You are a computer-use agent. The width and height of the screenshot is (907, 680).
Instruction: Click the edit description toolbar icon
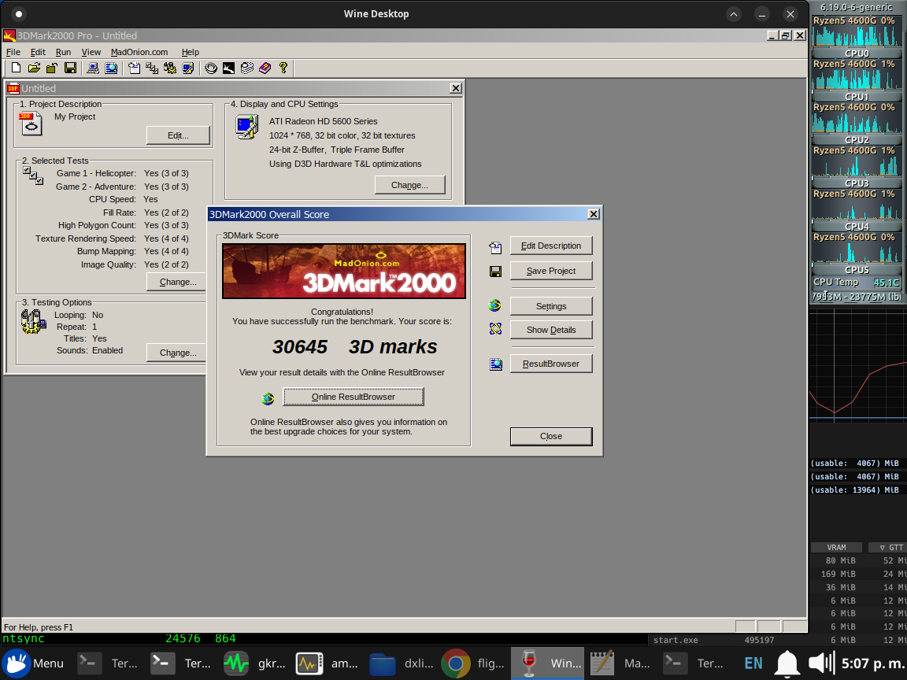coord(134,68)
